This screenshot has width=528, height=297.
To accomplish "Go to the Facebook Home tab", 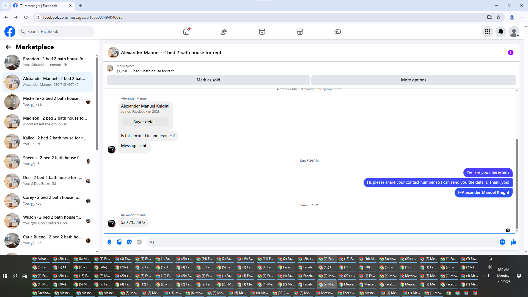I will tap(186, 32).
